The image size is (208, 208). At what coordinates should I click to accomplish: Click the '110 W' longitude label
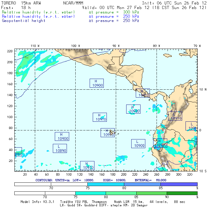click(x=35, y=46)
